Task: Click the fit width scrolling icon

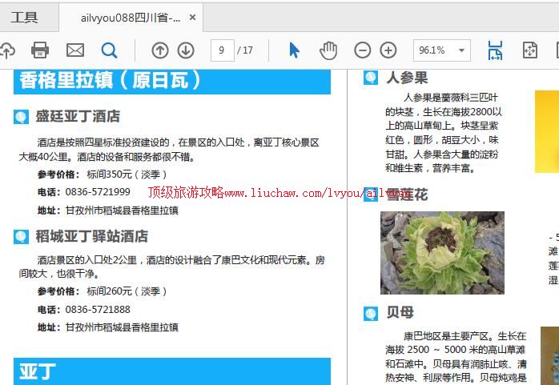Action: 495,50
